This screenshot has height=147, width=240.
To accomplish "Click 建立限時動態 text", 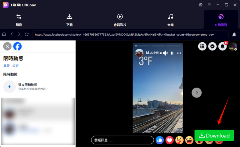I will [28, 85].
